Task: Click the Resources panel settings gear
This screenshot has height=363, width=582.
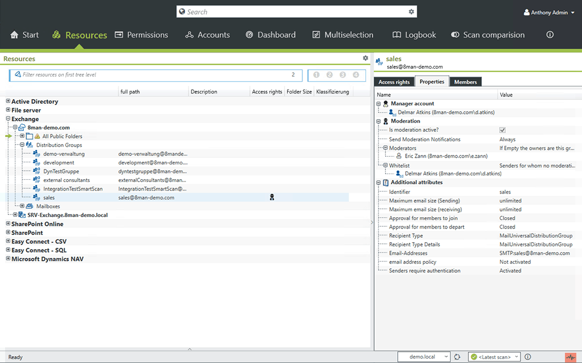Action: click(x=365, y=58)
